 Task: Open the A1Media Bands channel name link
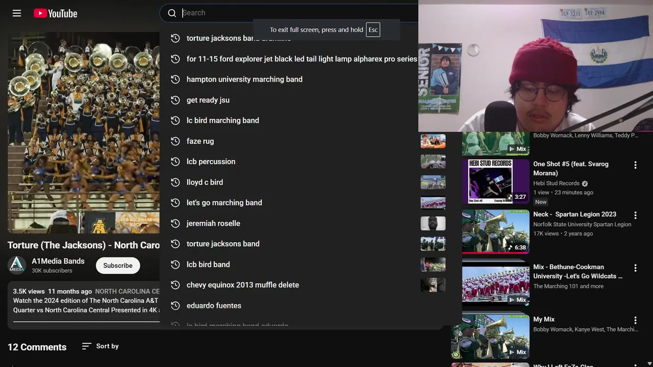58,261
